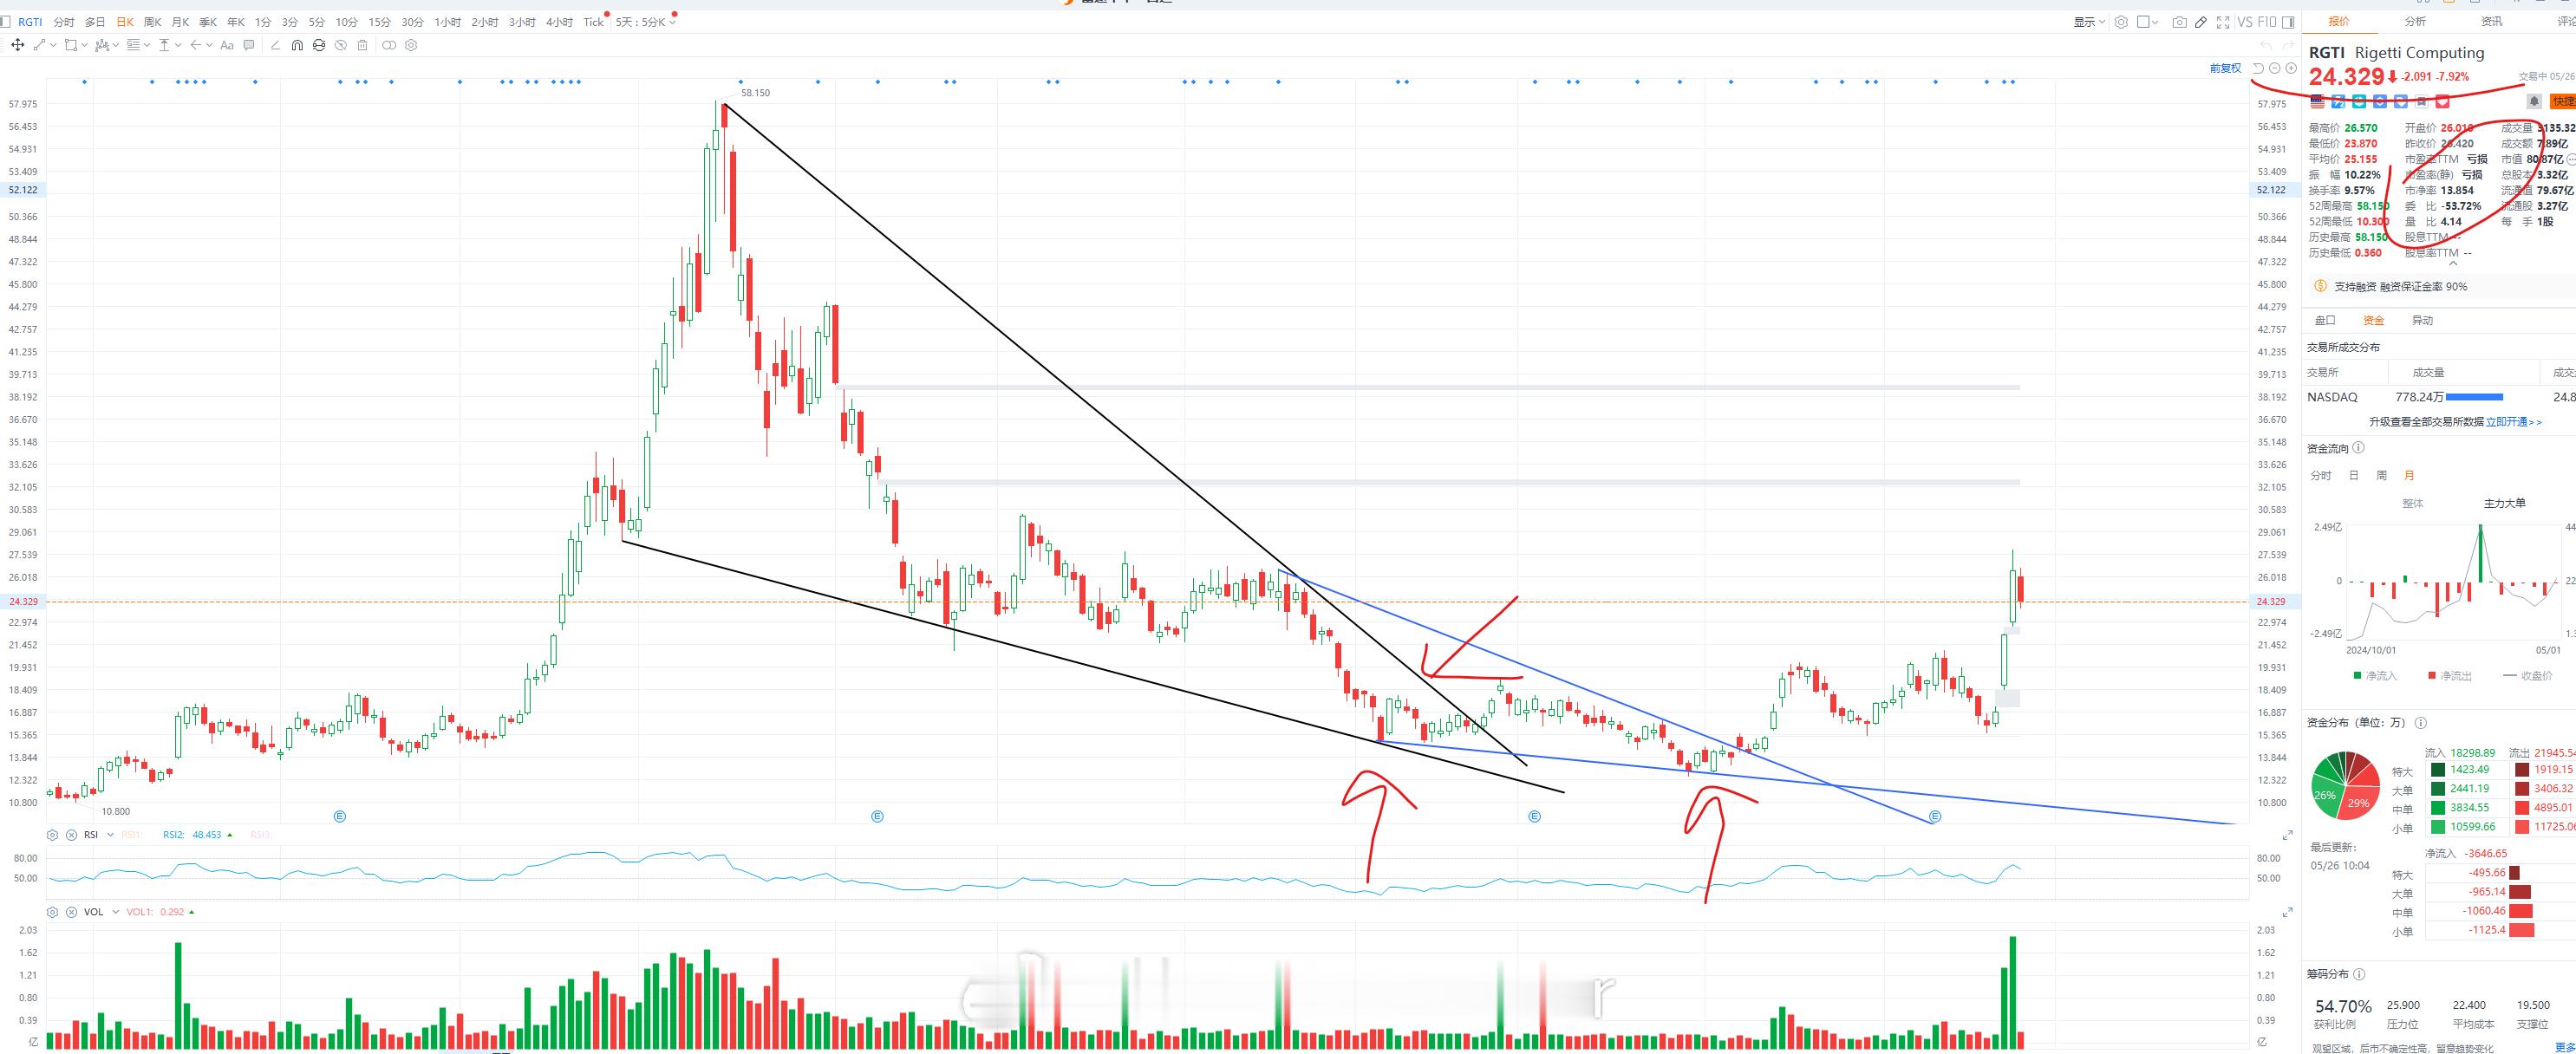Select the Fibonacci levels drawing tool

pos(133,45)
